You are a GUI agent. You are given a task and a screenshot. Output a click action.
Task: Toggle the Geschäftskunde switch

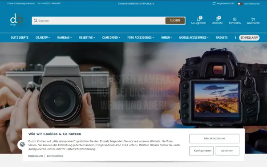240,4
